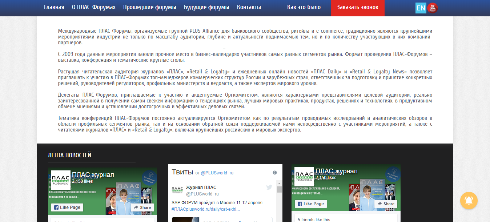Image resolution: width=490 pixels, height=222 pixels.
Task: Click the Twitter bird icon on the tweet
Action: click(x=269, y=187)
